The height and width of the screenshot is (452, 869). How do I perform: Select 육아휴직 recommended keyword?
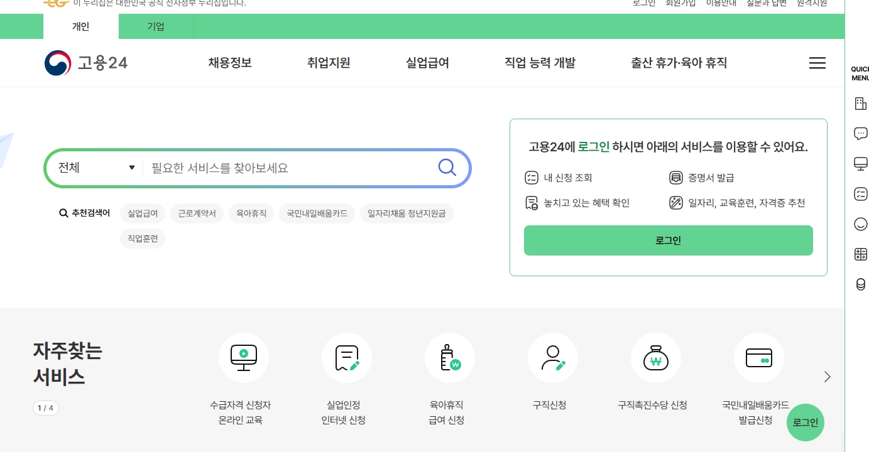coord(251,213)
